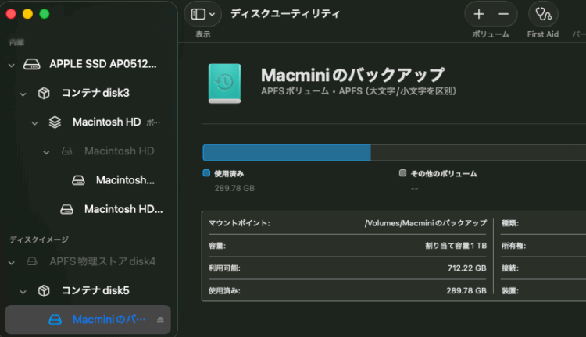Remove volume with the minus button

pyautogui.click(x=504, y=14)
